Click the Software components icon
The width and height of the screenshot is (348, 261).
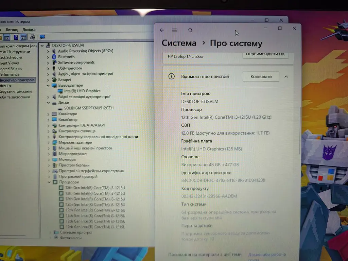54,63
